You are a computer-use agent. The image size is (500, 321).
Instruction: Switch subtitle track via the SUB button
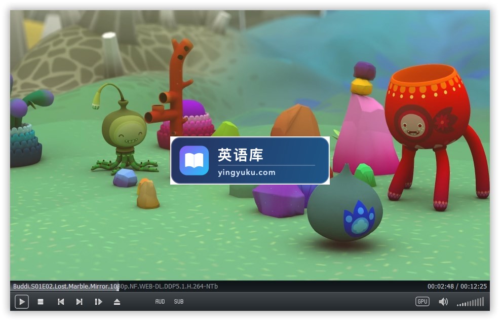[x=178, y=302]
